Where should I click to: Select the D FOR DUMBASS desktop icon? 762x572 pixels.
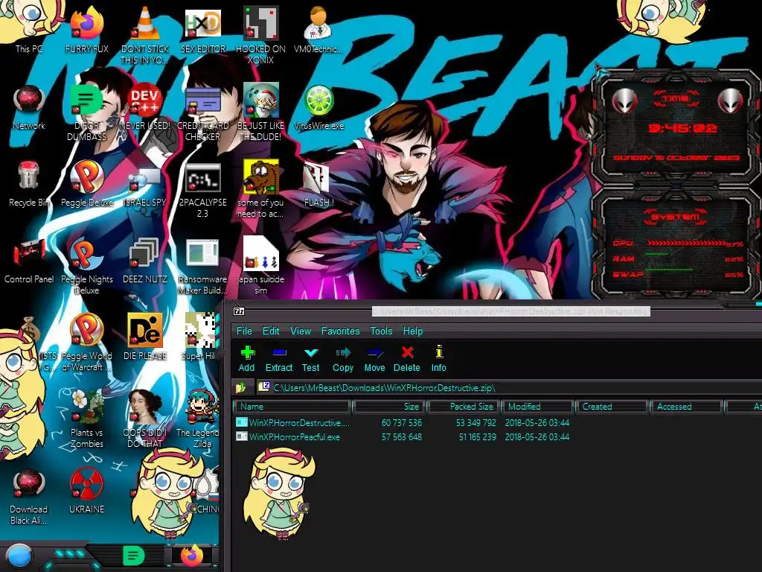86,112
